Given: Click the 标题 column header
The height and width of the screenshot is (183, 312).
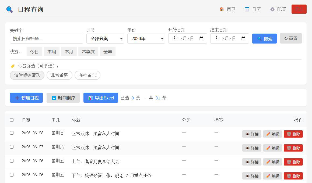Looking at the screenshot, I should [x=76, y=120].
